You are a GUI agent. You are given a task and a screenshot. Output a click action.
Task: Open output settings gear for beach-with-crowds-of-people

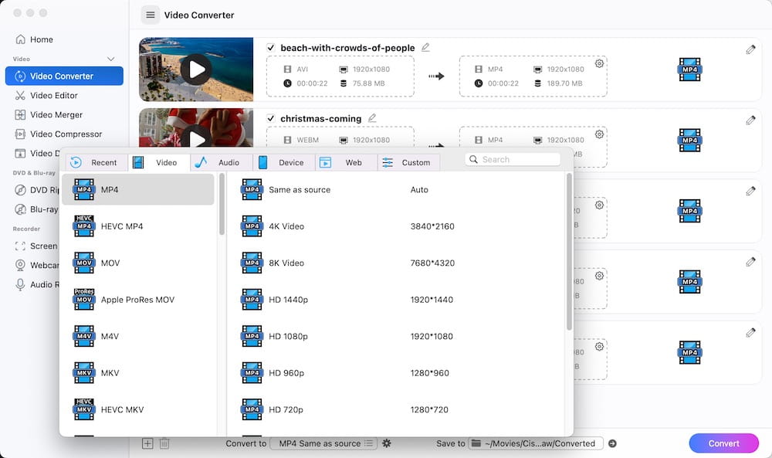(599, 63)
